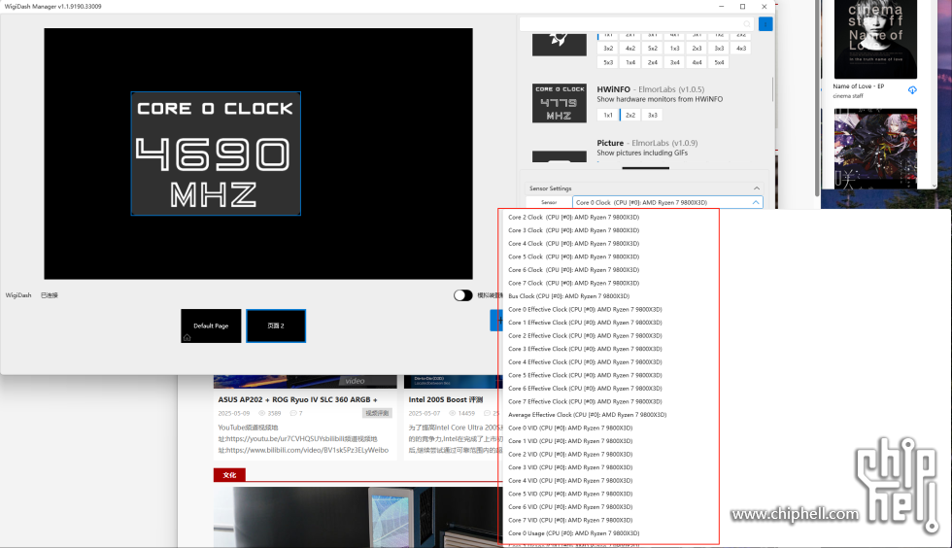Toggle the simulation switch below the preview
952x548 pixels.
coord(462,295)
